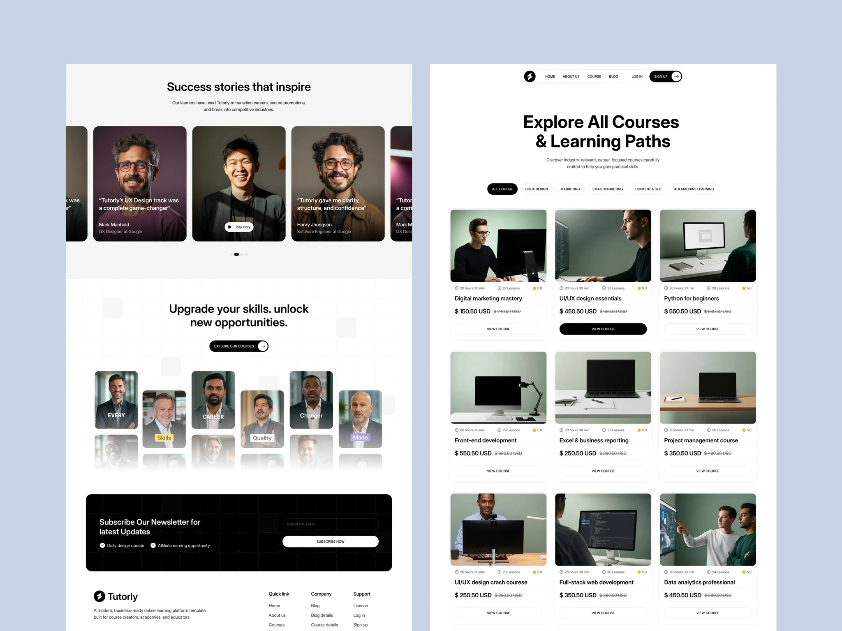Click the Enter your email input field

[330, 524]
